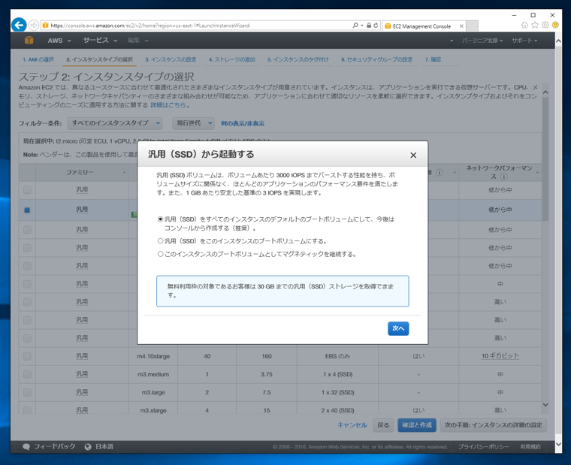Close the EC2 Management Console tab
The height and width of the screenshot is (465, 571).
461,26
